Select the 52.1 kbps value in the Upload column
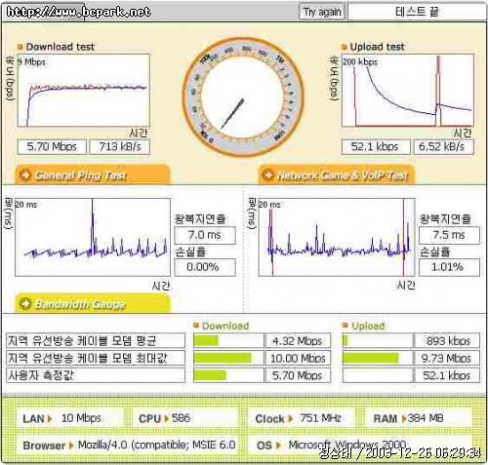 (447, 375)
